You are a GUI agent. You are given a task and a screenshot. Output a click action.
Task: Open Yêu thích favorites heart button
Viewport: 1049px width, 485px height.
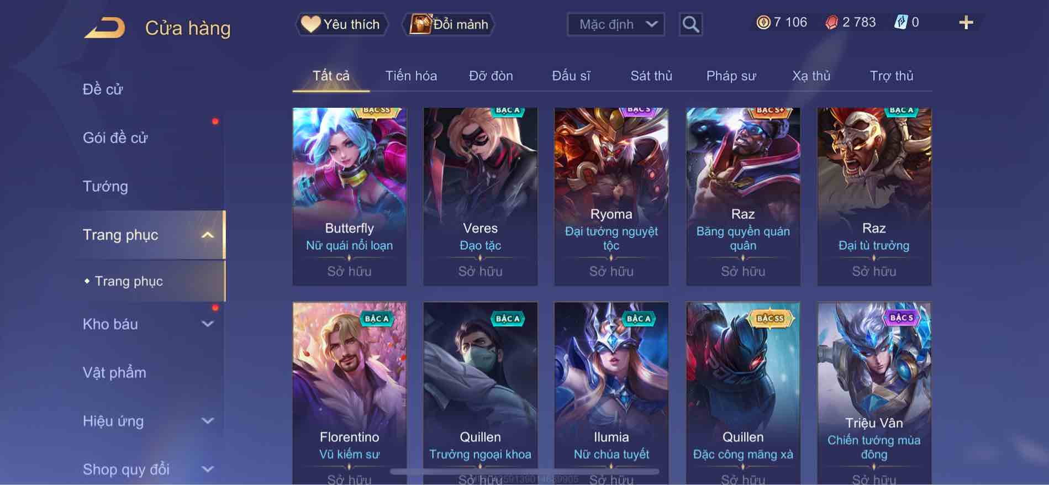coord(341,24)
